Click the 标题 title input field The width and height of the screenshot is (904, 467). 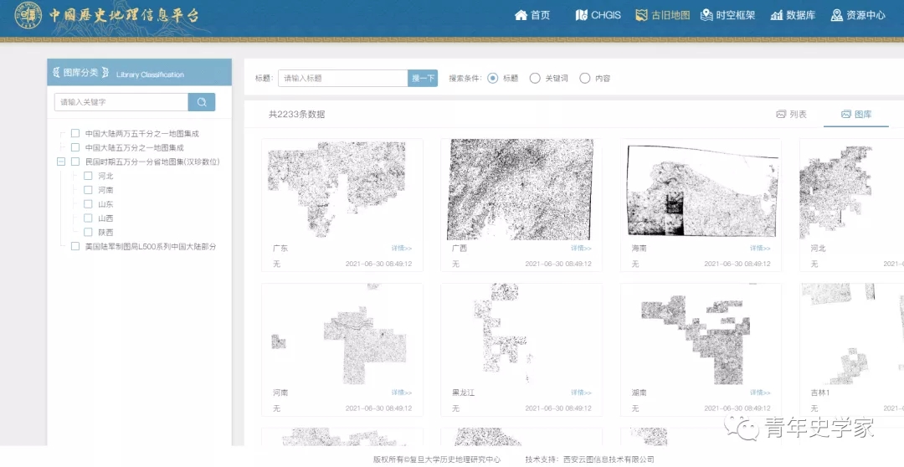click(343, 79)
